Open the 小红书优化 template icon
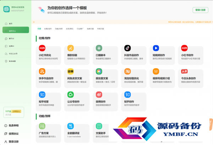This screenshot has height=145, width=213. pos(42,48)
